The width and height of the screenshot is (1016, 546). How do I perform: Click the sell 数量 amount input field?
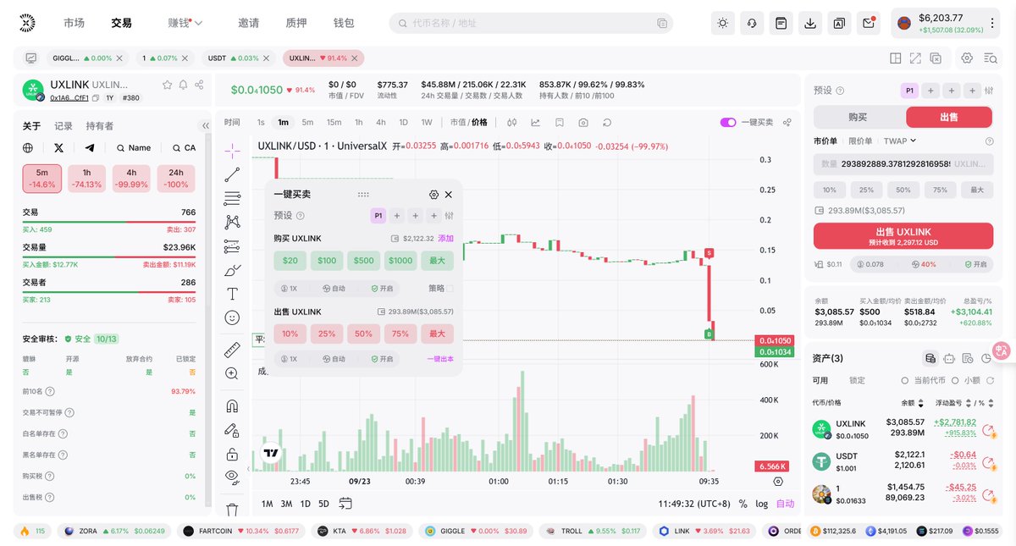903,163
